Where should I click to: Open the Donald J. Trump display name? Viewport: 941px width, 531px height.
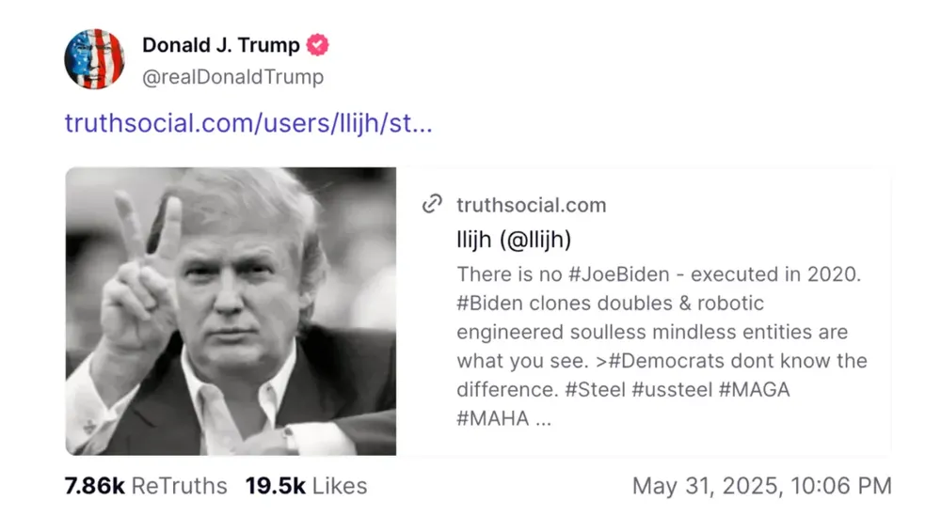(221, 45)
